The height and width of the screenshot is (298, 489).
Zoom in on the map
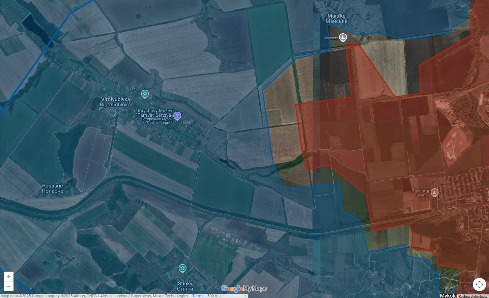click(x=9, y=277)
